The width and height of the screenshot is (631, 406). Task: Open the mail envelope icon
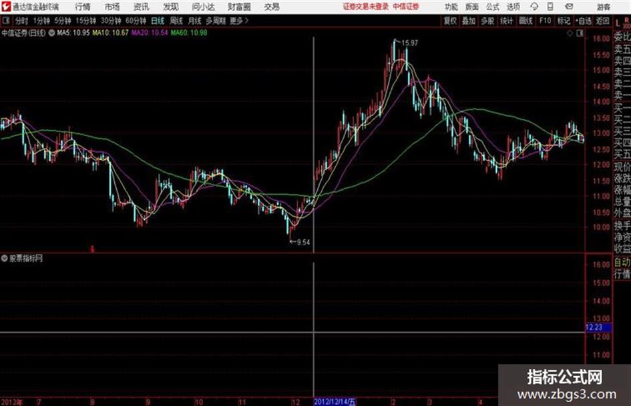(569, 7)
